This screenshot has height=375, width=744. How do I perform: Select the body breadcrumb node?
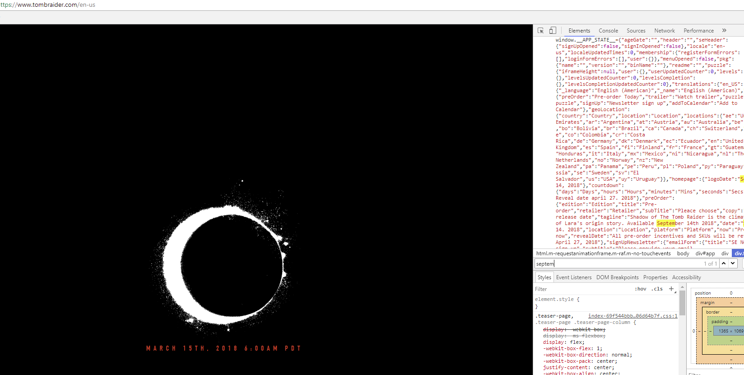[683, 253]
